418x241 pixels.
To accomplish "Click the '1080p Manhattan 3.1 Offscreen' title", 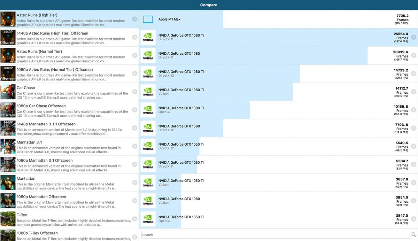I will coord(45,161).
